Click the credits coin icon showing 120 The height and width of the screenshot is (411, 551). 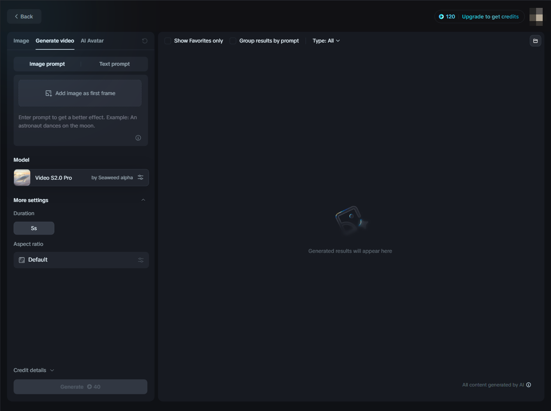441,17
